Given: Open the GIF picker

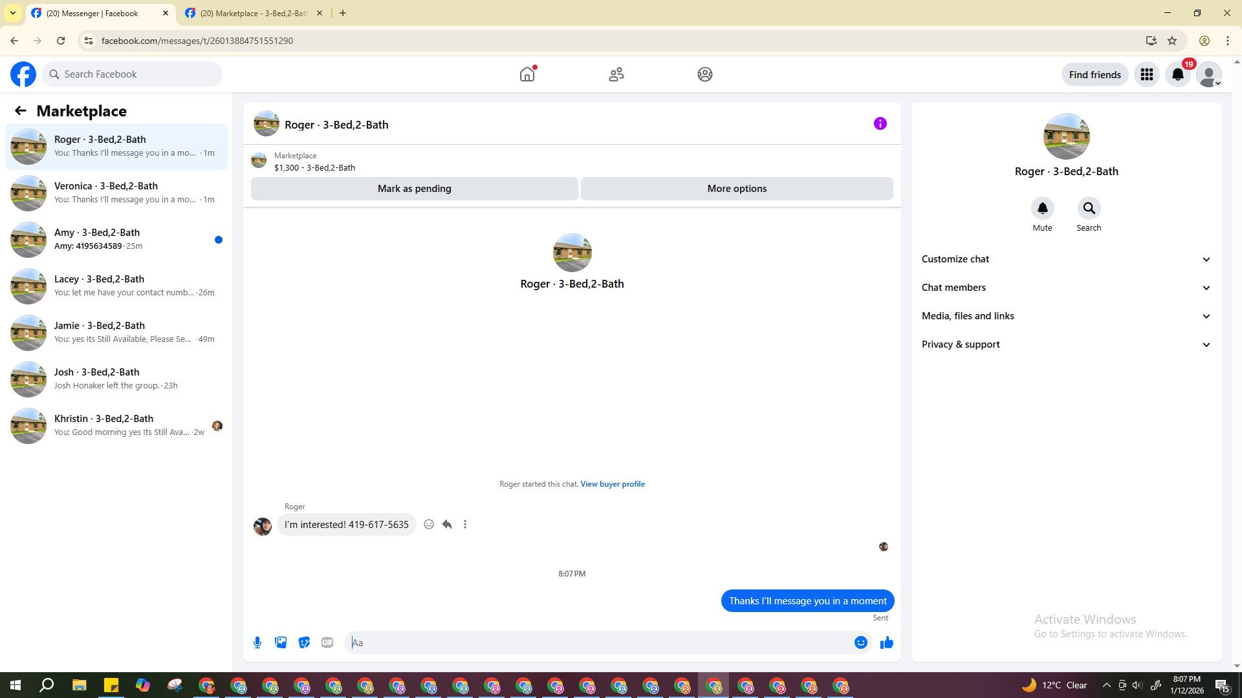Looking at the screenshot, I should (x=327, y=642).
